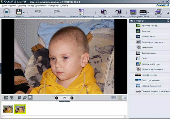Click thumbnail strip scroll-left arrow

tap(3, 117)
